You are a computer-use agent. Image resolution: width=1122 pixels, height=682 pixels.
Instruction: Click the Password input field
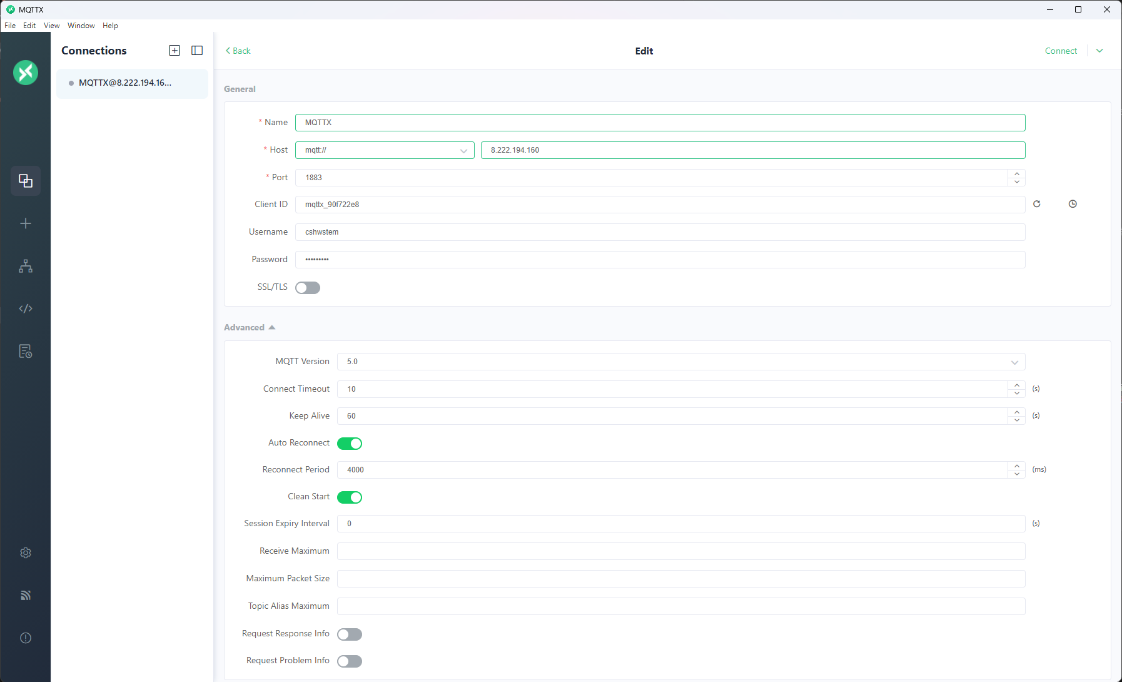(x=660, y=260)
